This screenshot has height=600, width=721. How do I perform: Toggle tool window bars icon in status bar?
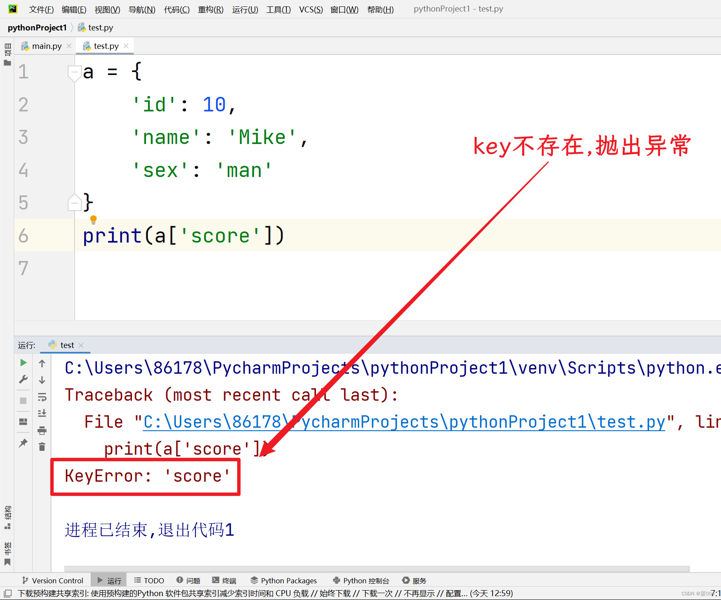point(8,593)
